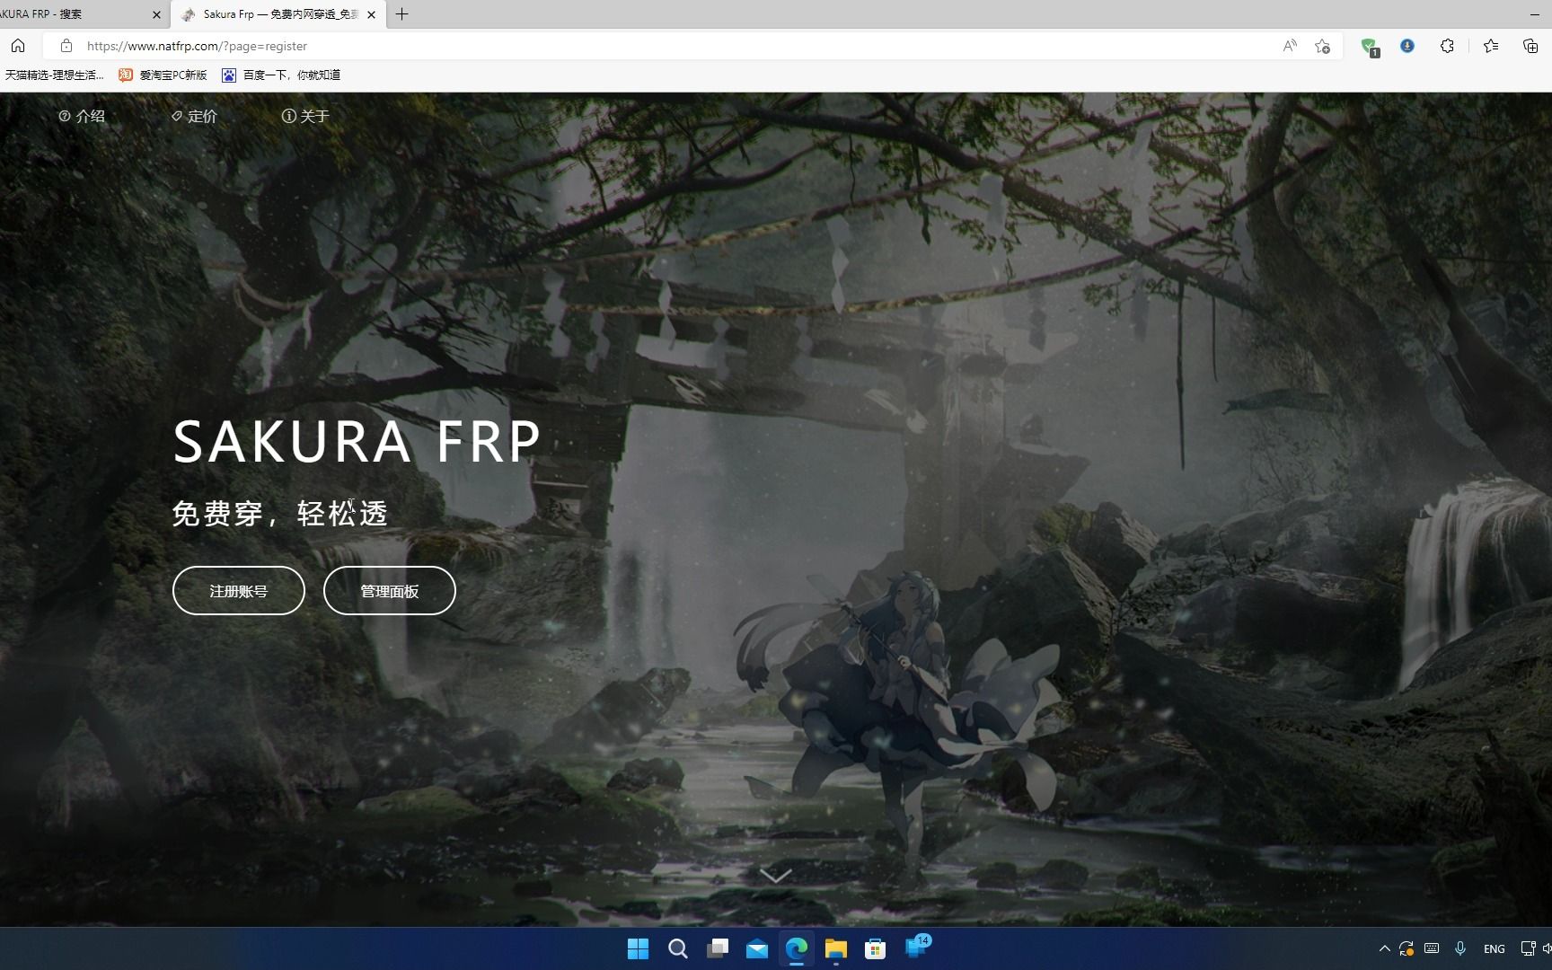Close the Sakura Frp tab

click(371, 14)
